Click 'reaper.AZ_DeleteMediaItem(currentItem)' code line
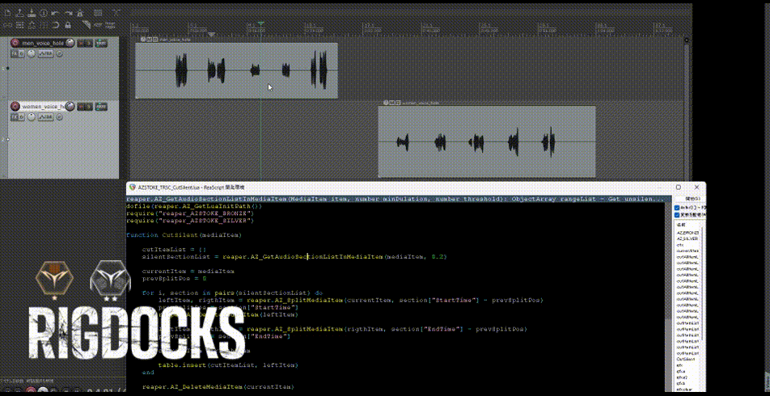Screen dimensions: 770x396 [x=218, y=386]
